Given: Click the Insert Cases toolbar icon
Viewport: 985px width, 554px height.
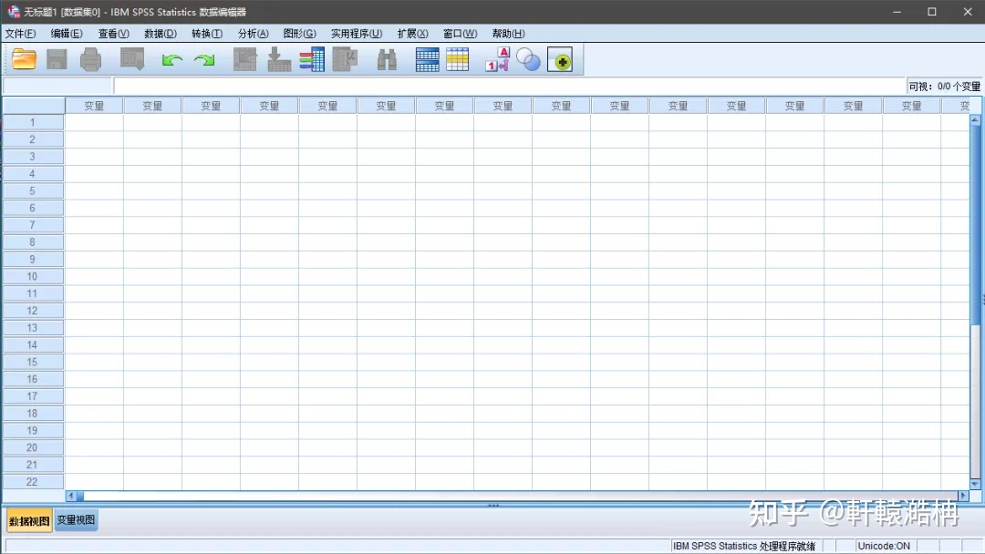Looking at the screenshot, I should [426, 58].
